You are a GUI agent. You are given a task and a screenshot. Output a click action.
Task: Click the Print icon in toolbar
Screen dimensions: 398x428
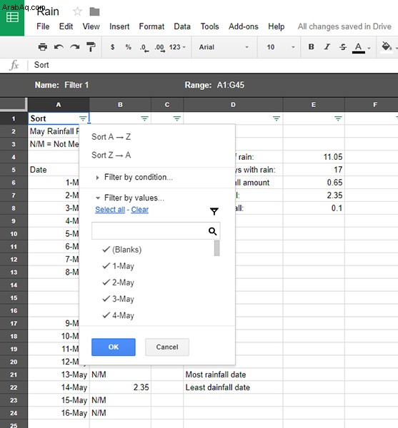coord(42,47)
